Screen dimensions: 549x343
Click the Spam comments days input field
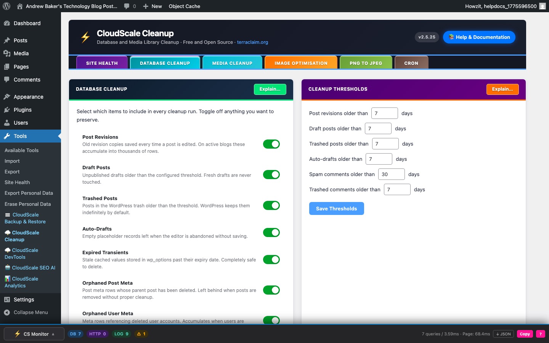391,174
